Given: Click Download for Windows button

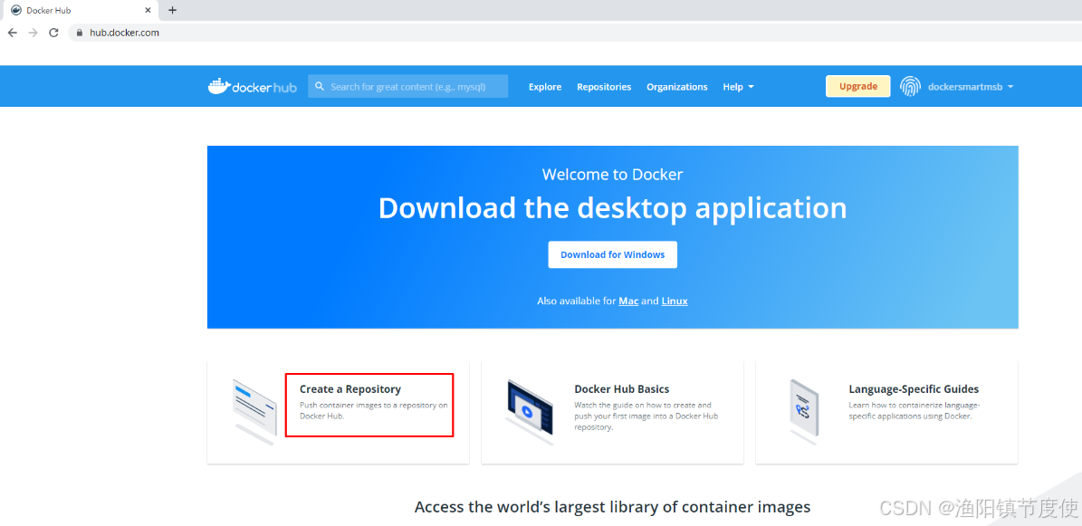Looking at the screenshot, I should (x=613, y=254).
